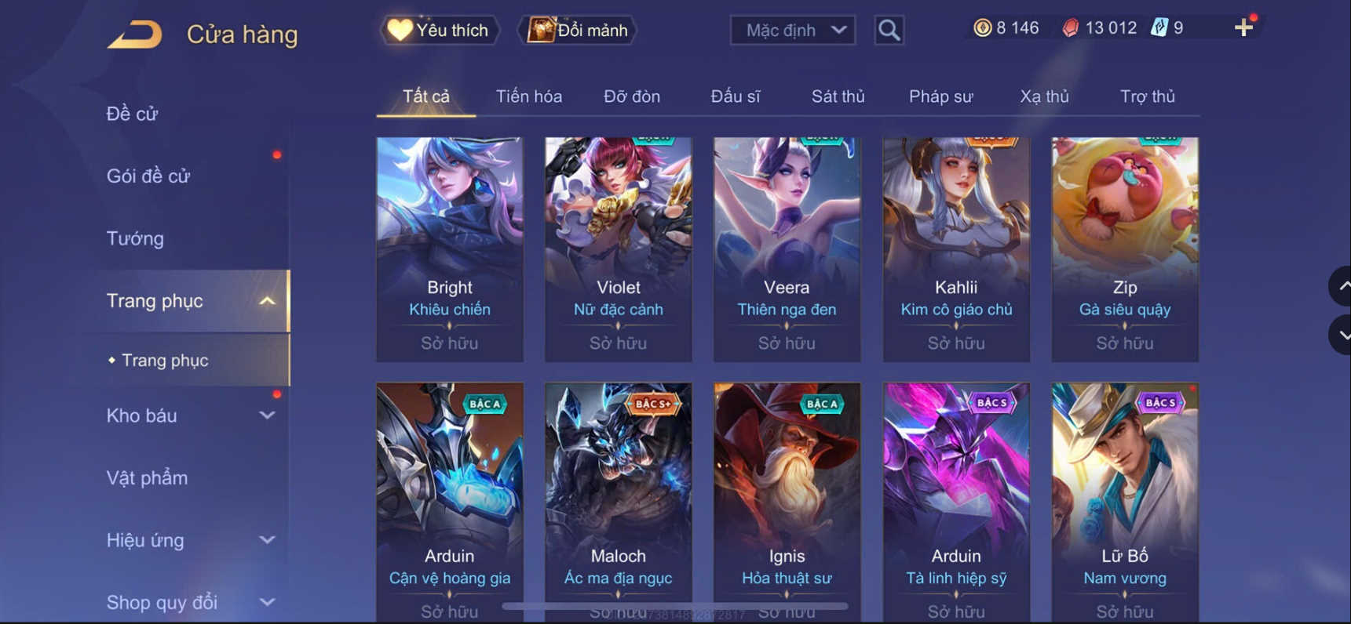This screenshot has width=1351, height=624.
Task: Switch to the Sát thủ tab
Action: coord(838,96)
